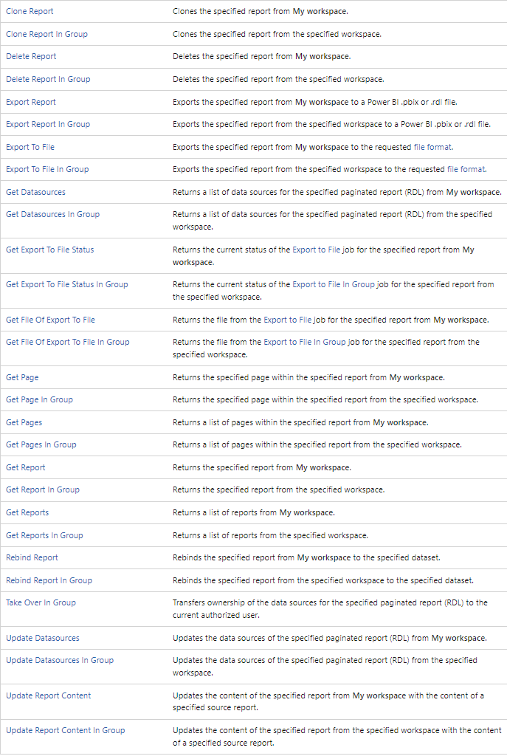The image size is (507, 756).
Task: Click the Update Report Content In Group link
Action: click(65, 730)
